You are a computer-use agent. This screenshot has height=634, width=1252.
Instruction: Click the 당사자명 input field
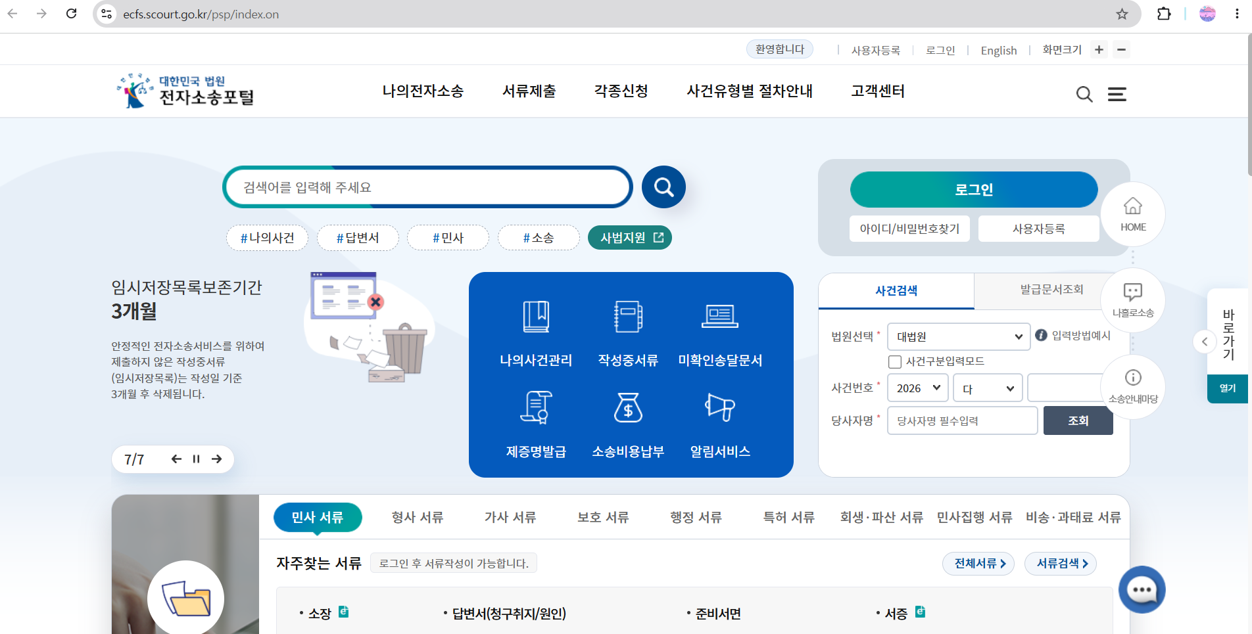963,420
